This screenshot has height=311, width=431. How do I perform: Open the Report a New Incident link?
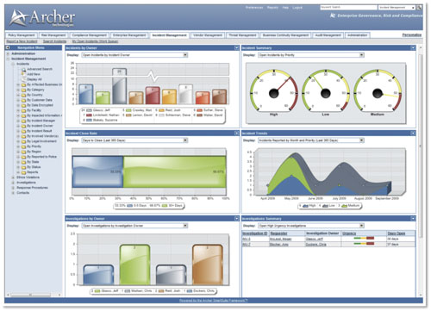pos(22,41)
